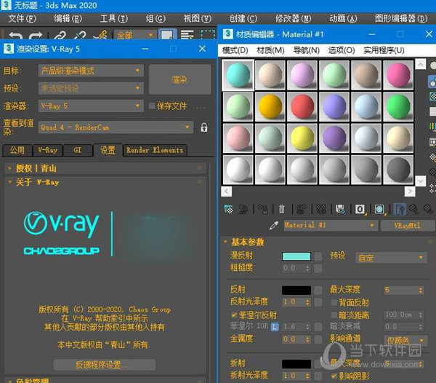Click the Rectangular Selection Region icon
The width and height of the screenshot is (436, 383).
pyautogui.click(x=208, y=35)
